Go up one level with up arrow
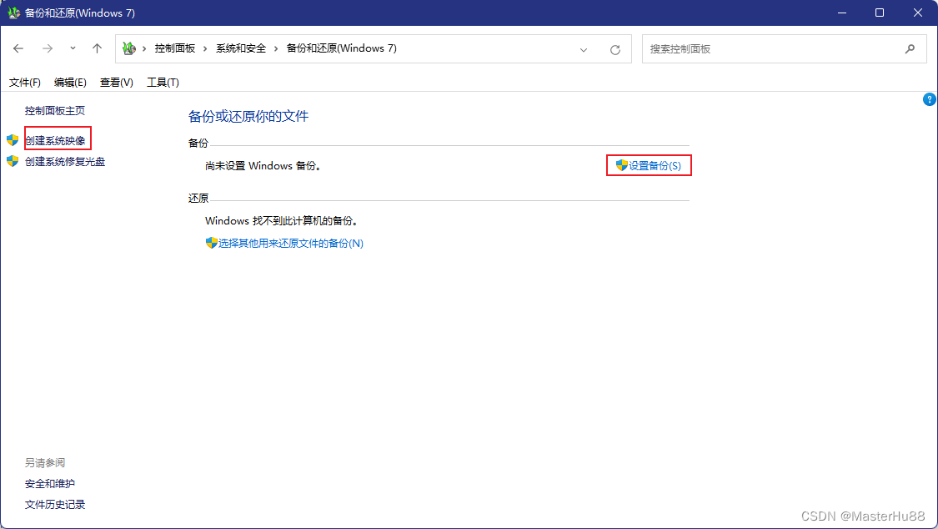This screenshot has height=529, width=938. pos(97,48)
